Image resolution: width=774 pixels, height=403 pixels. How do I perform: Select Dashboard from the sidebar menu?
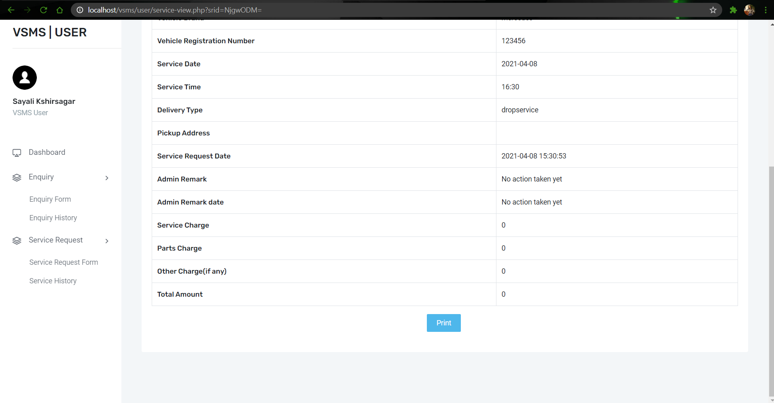pyautogui.click(x=47, y=152)
